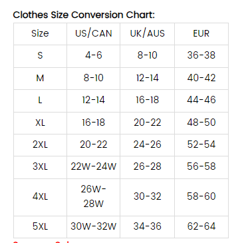Click the M size row label
This screenshot has height=243, width=250.
tap(40, 78)
